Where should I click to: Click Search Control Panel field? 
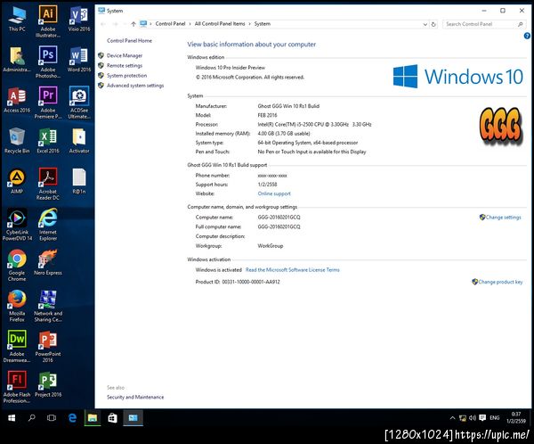click(483, 24)
